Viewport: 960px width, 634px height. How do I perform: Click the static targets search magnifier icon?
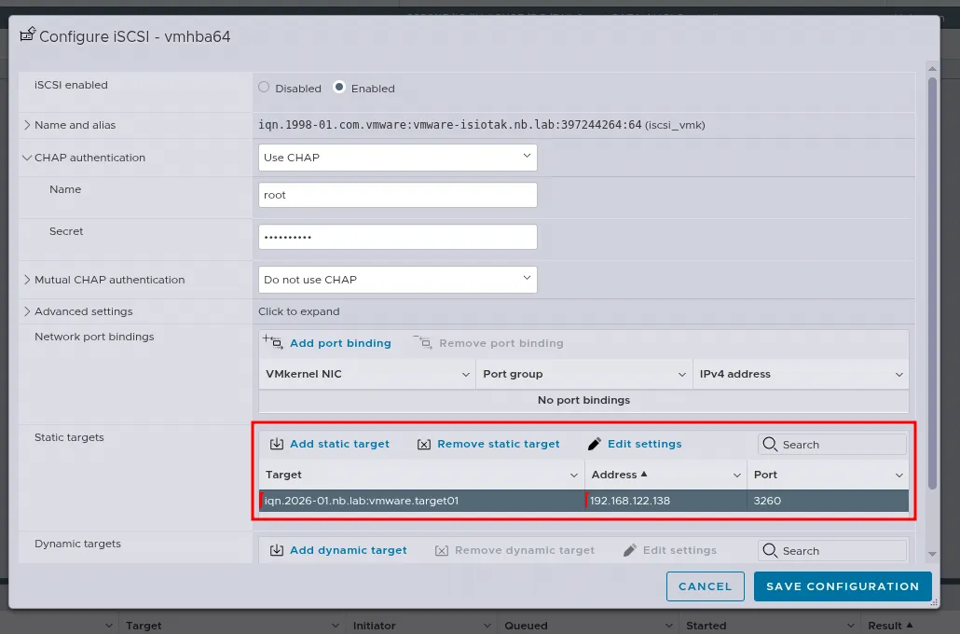(770, 444)
